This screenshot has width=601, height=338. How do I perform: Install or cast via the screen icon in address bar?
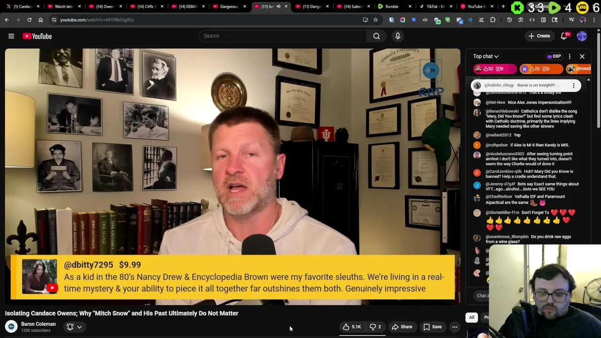pyautogui.click(x=365, y=20)
